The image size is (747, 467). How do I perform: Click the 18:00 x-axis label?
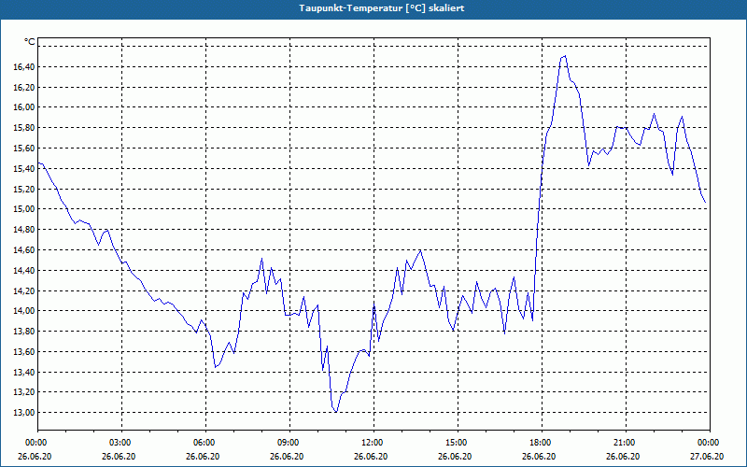[542, 443]
